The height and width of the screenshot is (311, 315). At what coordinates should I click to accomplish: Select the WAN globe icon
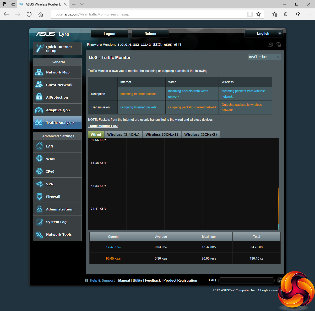coord(39,159)
